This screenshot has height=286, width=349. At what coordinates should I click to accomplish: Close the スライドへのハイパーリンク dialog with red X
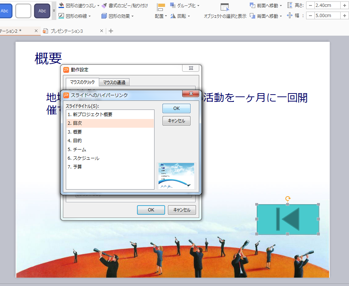click(x=191, y=94)
